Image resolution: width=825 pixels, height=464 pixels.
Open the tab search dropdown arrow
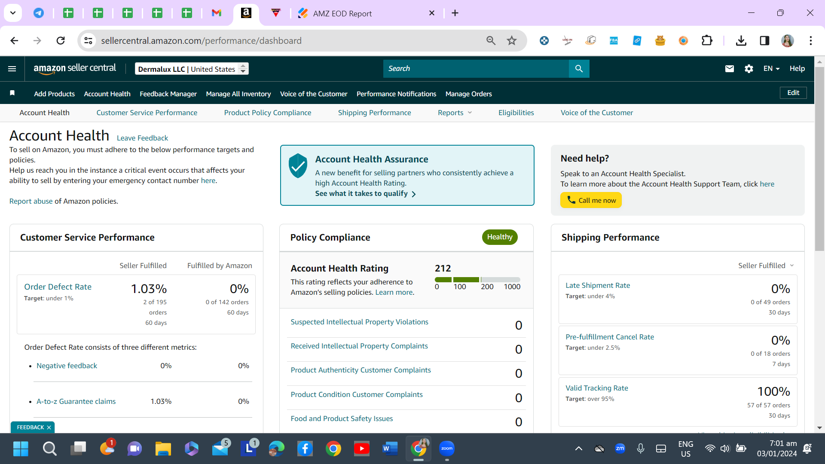click(13, 13)
